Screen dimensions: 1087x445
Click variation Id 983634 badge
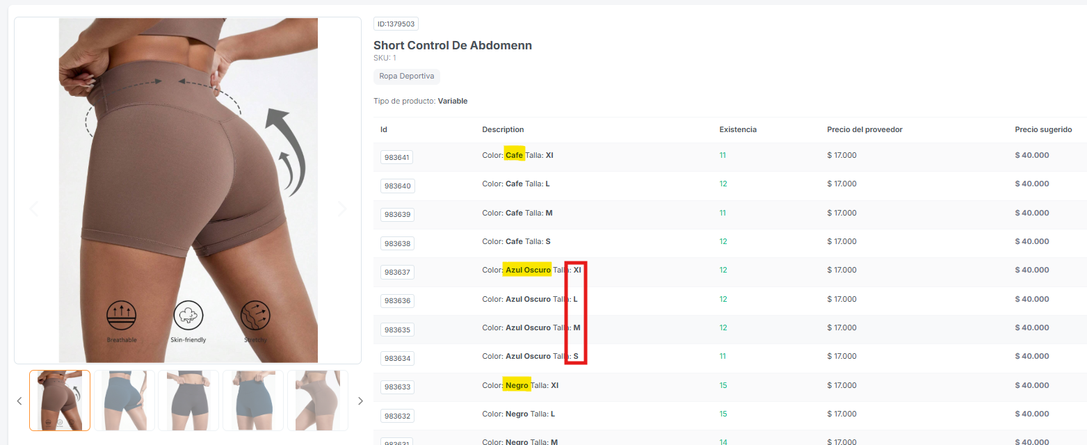pyautogui.click(x=397, y=358)
